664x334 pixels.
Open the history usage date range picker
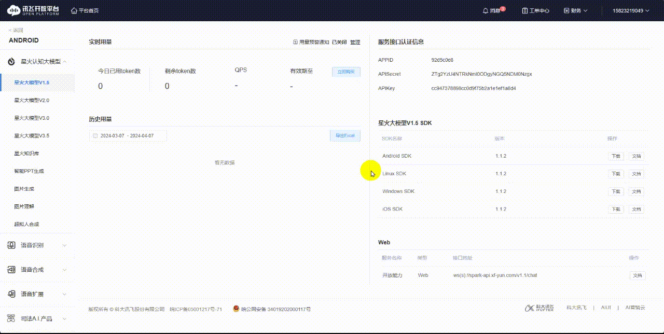128,136
